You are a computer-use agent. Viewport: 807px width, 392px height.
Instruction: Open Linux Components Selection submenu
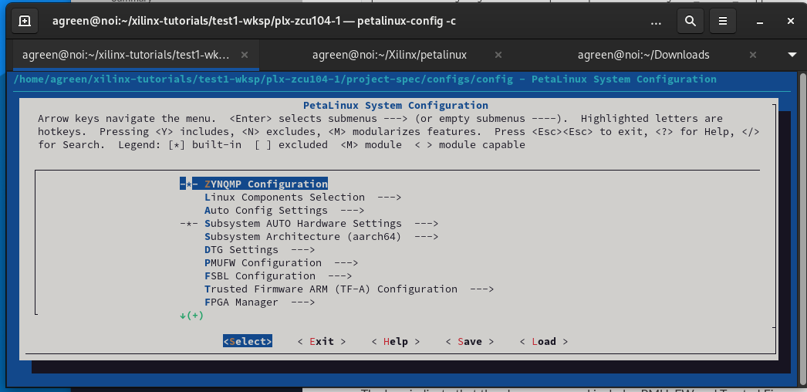click(302, 197)
